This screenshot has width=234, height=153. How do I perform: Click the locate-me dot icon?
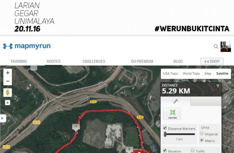point(8,103)
